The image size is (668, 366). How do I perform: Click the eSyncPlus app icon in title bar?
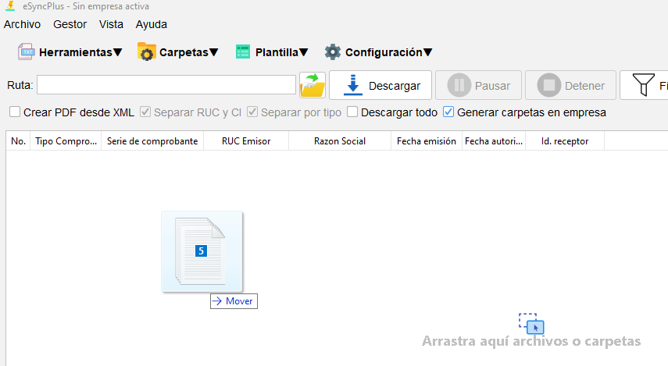coord(9,6)
